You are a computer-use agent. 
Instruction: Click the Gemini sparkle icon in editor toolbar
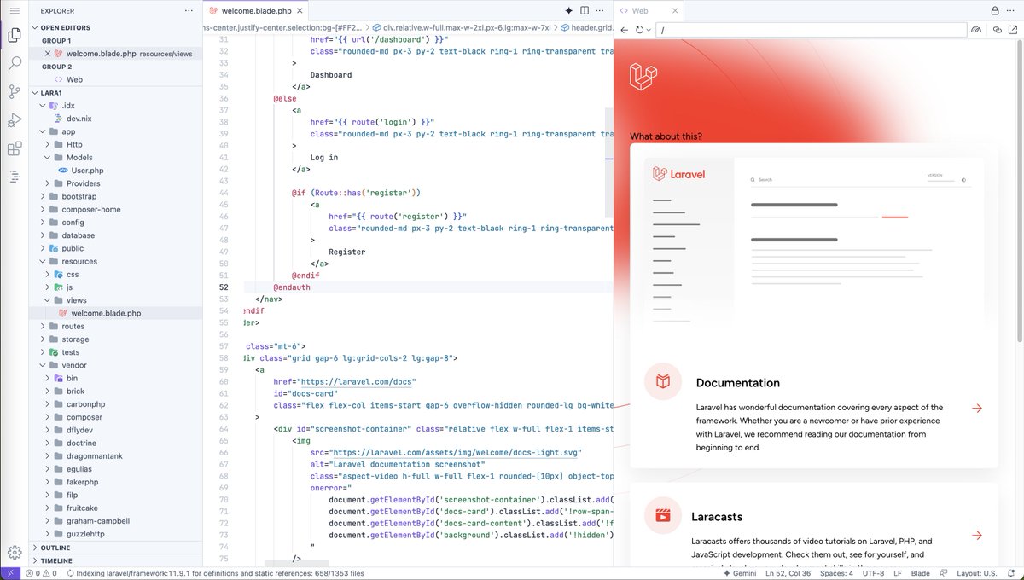tap(569, 11)
